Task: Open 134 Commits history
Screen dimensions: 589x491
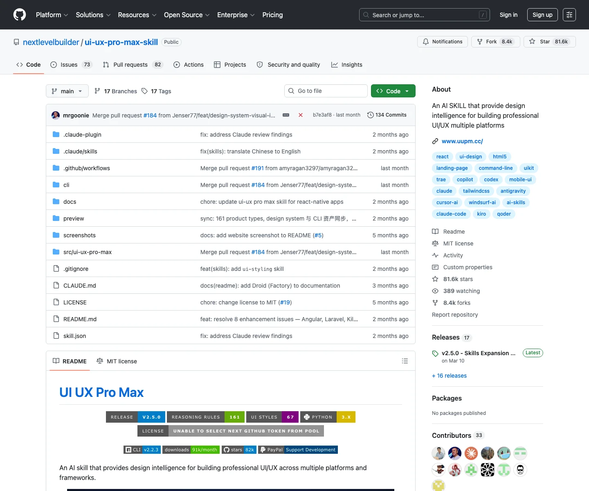Action: click(387, 115)
